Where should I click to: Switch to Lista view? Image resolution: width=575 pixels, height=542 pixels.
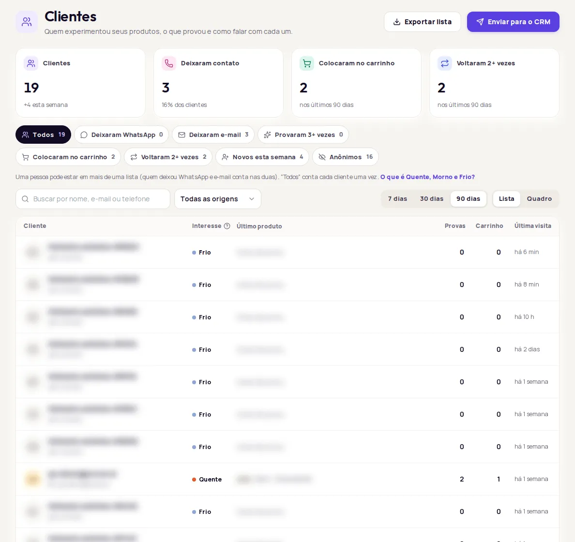[x=506, y=199]
